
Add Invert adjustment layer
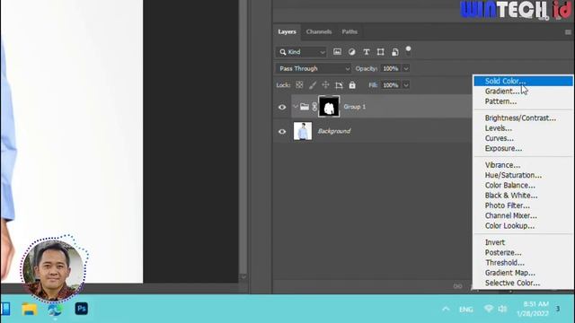click(x=523, y=242)
